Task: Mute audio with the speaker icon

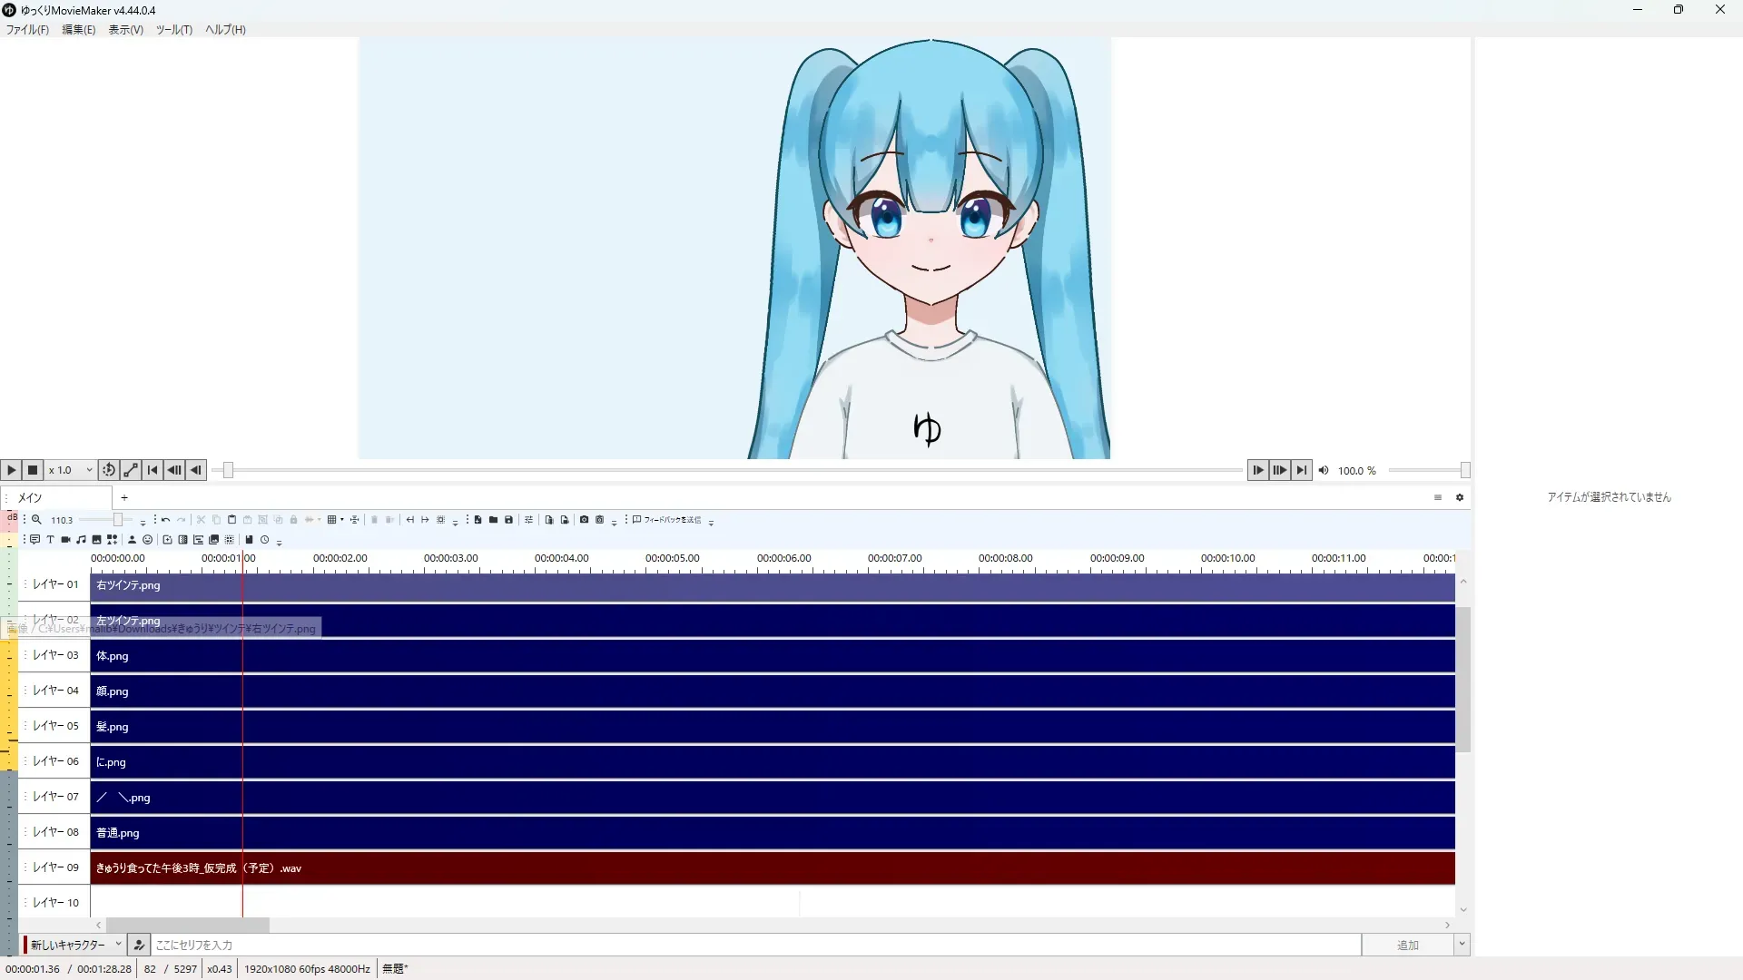Action: (x=1324, y=470)
